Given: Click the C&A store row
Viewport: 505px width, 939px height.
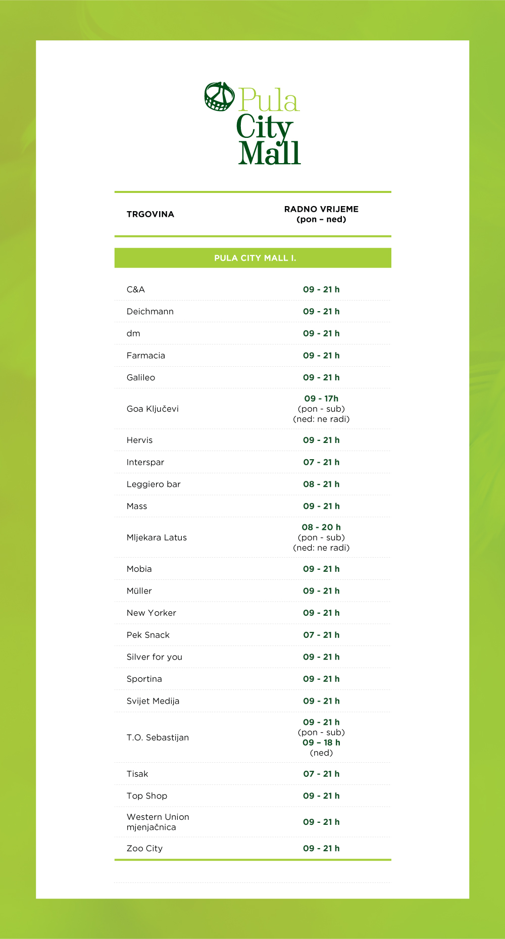Looking at the screenshot, I should click(252, 289).
